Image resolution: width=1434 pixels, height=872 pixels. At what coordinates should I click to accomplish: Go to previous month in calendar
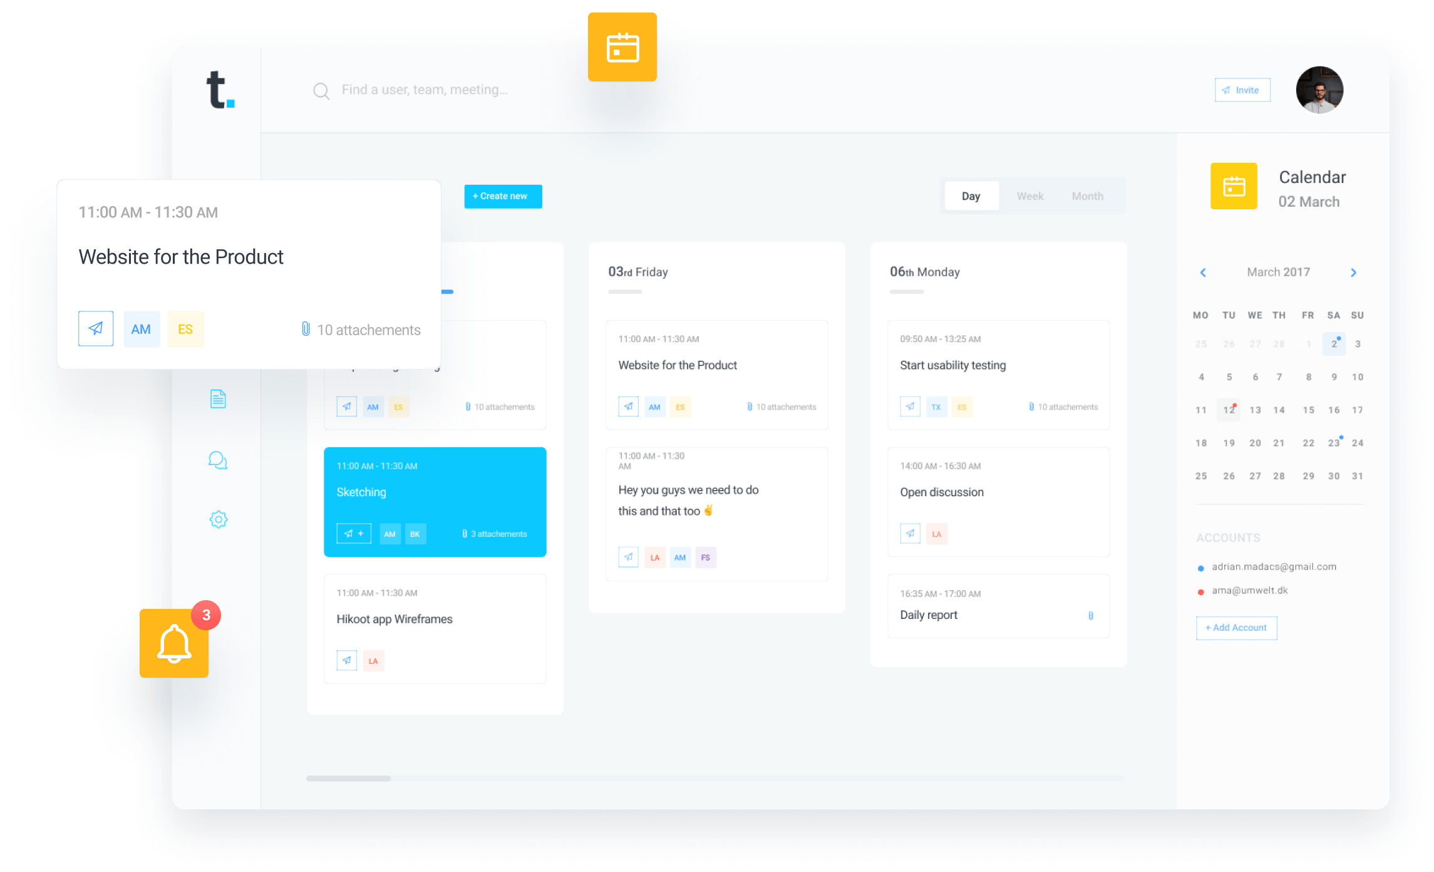pos(1203,272)
